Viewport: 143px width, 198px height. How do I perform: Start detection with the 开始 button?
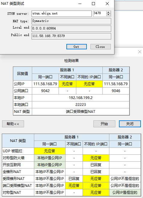[x=104, y=124]
